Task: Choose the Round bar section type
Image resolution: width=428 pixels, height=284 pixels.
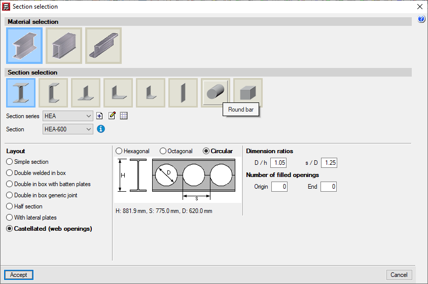Action: [216, 92]
